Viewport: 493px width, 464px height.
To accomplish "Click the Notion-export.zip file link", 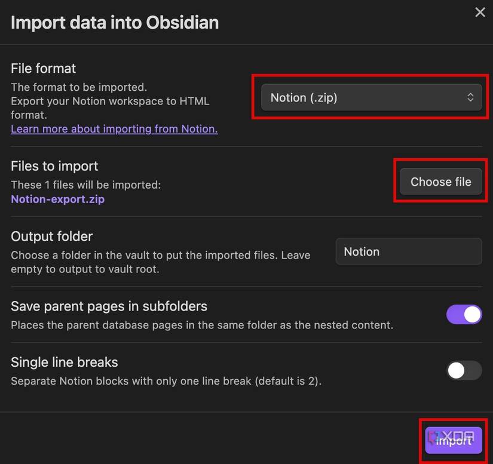I will (57, 199).
